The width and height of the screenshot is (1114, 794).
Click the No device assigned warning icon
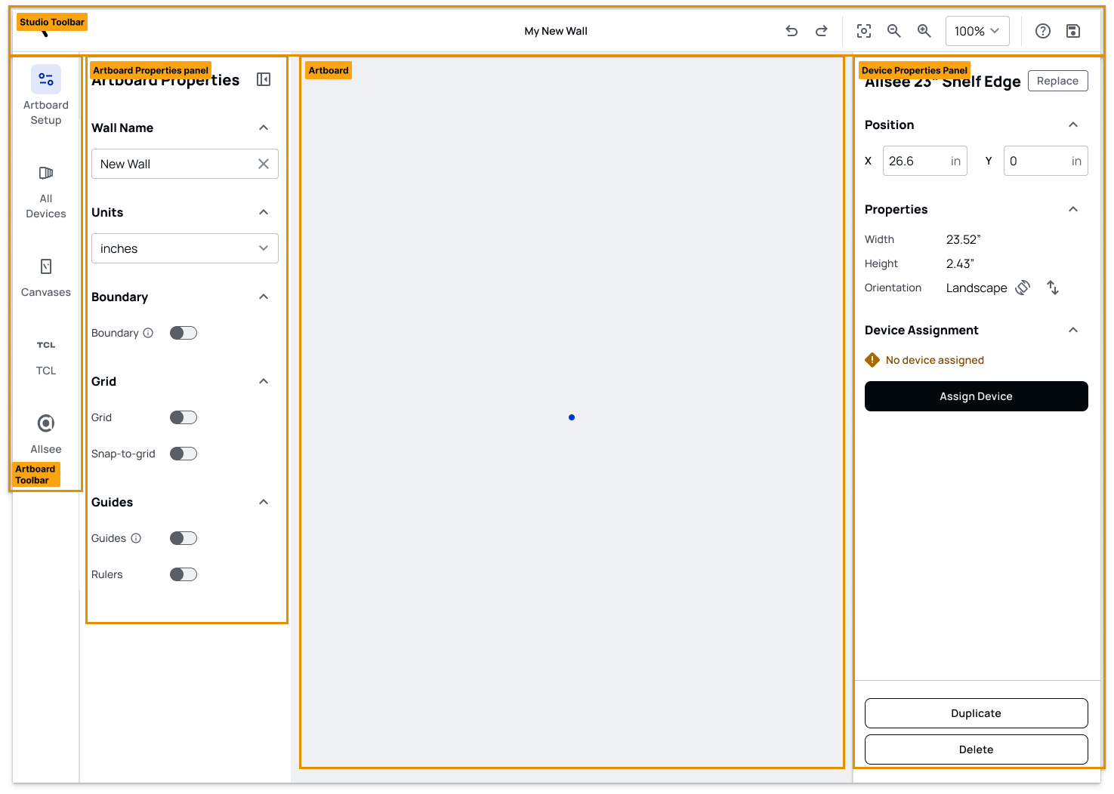872,360
